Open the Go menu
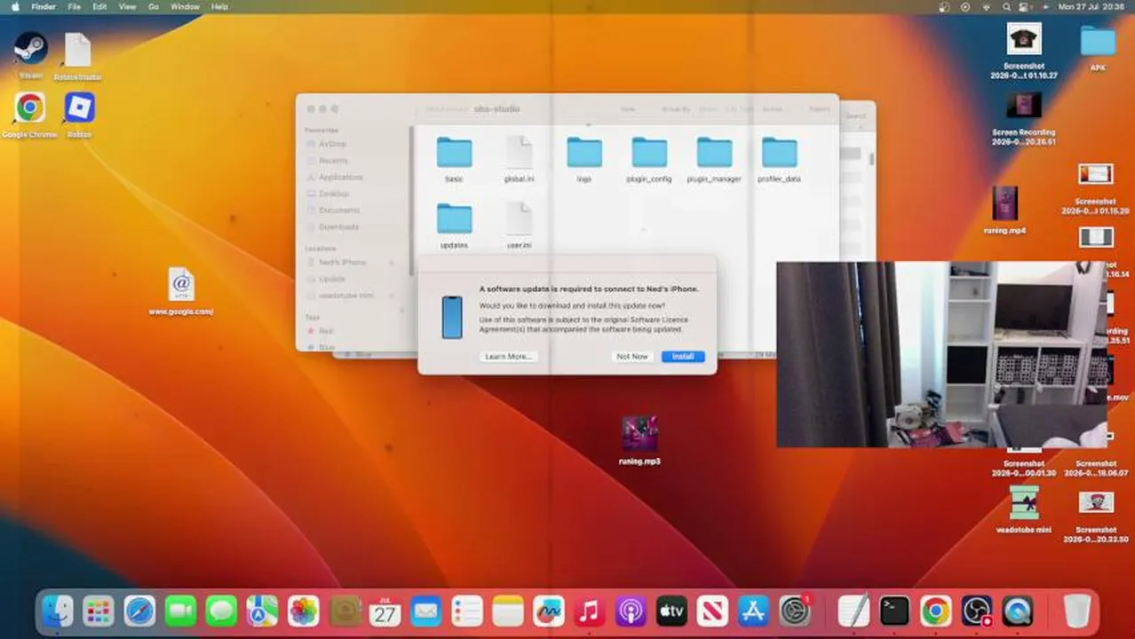 pos(154,6)
